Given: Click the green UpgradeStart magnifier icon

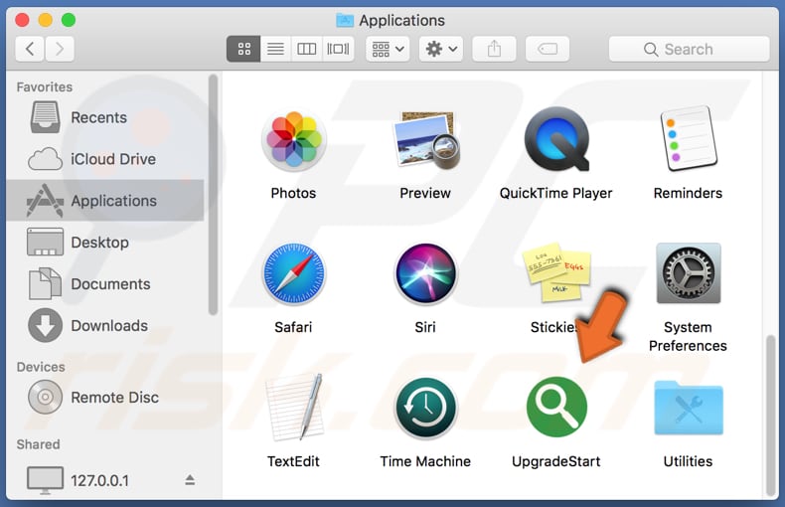Looking at the screenshot, I should (x=556, y=407).
